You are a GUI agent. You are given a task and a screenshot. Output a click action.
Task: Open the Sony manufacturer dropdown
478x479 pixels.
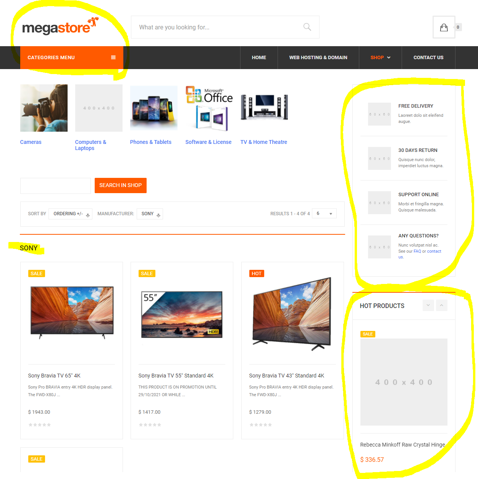pos(150,214)
